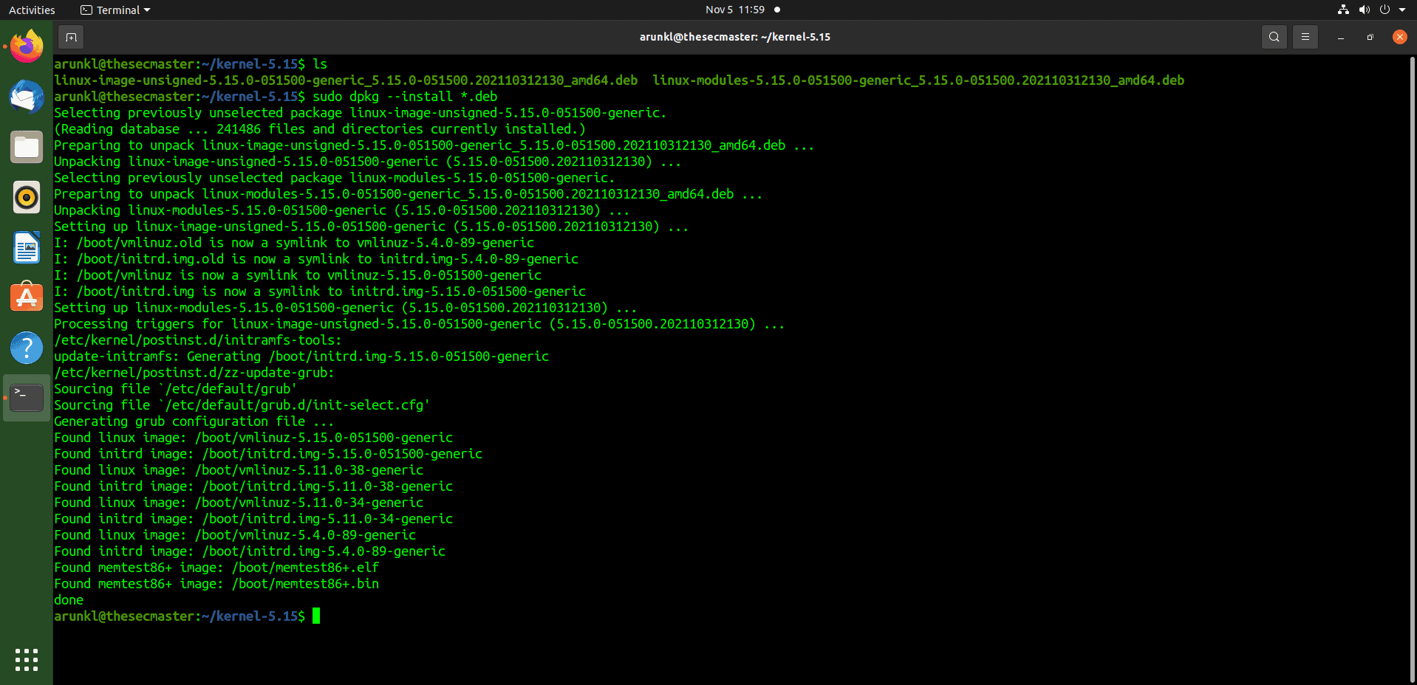This screenshot has height=685, width=1417.
Task: Click the network status icon
Action: pos(1343,10)
